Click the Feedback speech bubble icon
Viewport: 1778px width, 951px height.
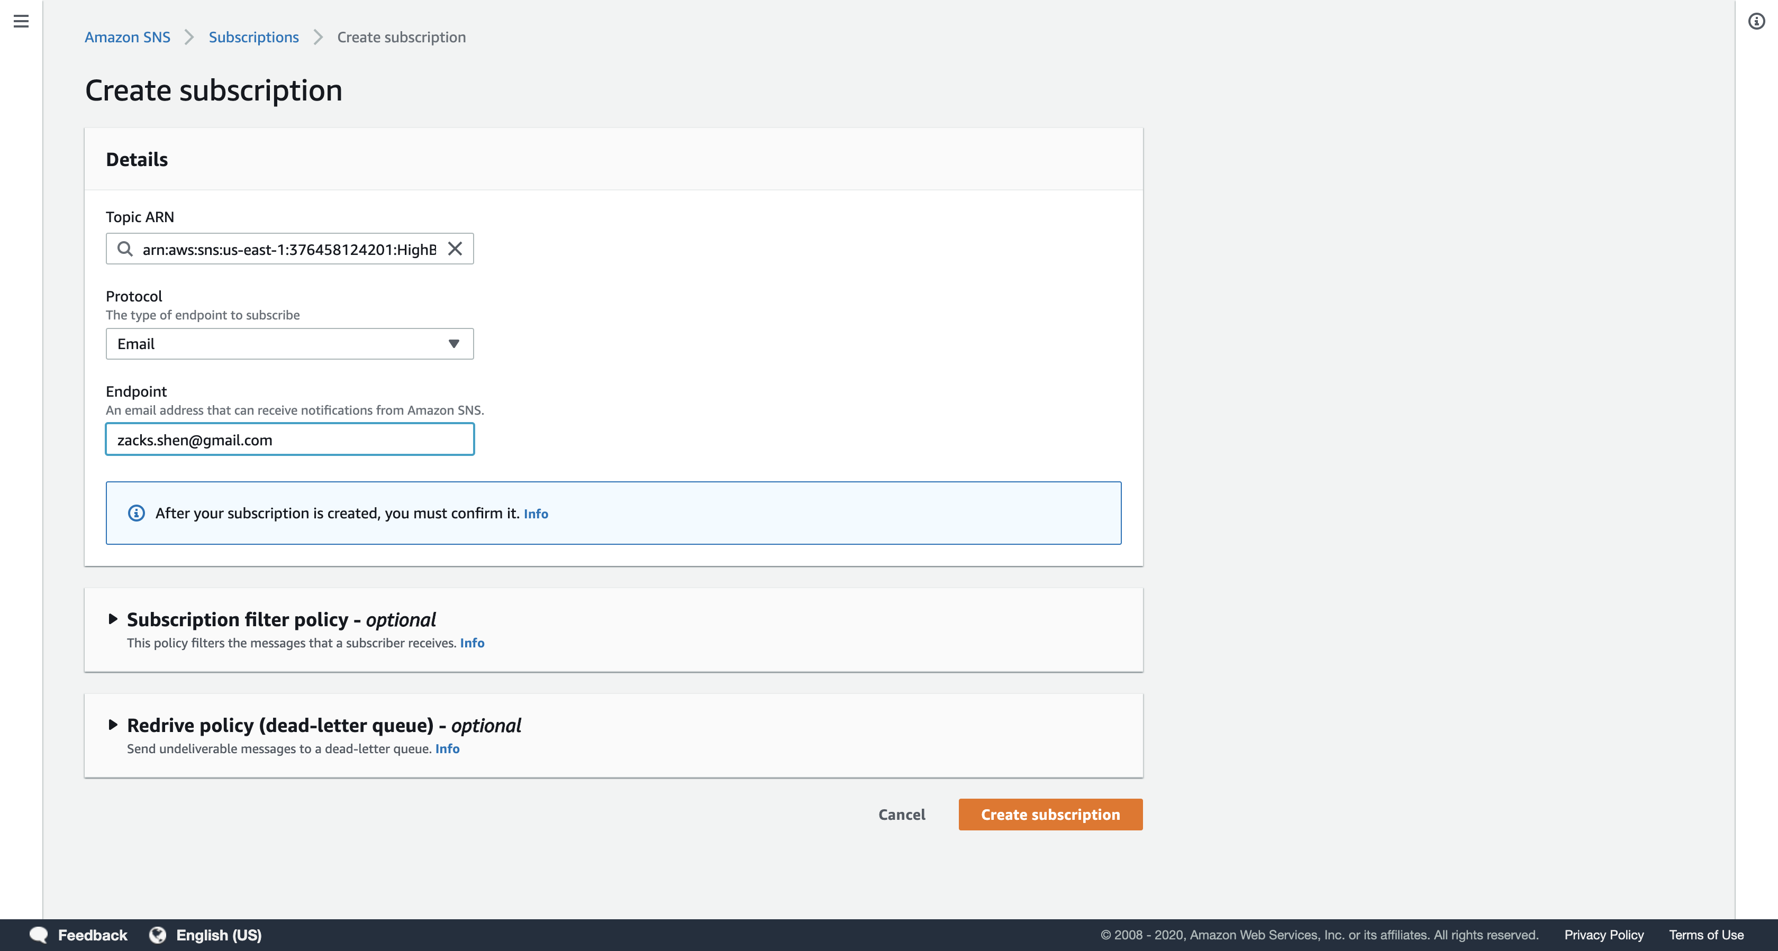[x=39, y=935]
